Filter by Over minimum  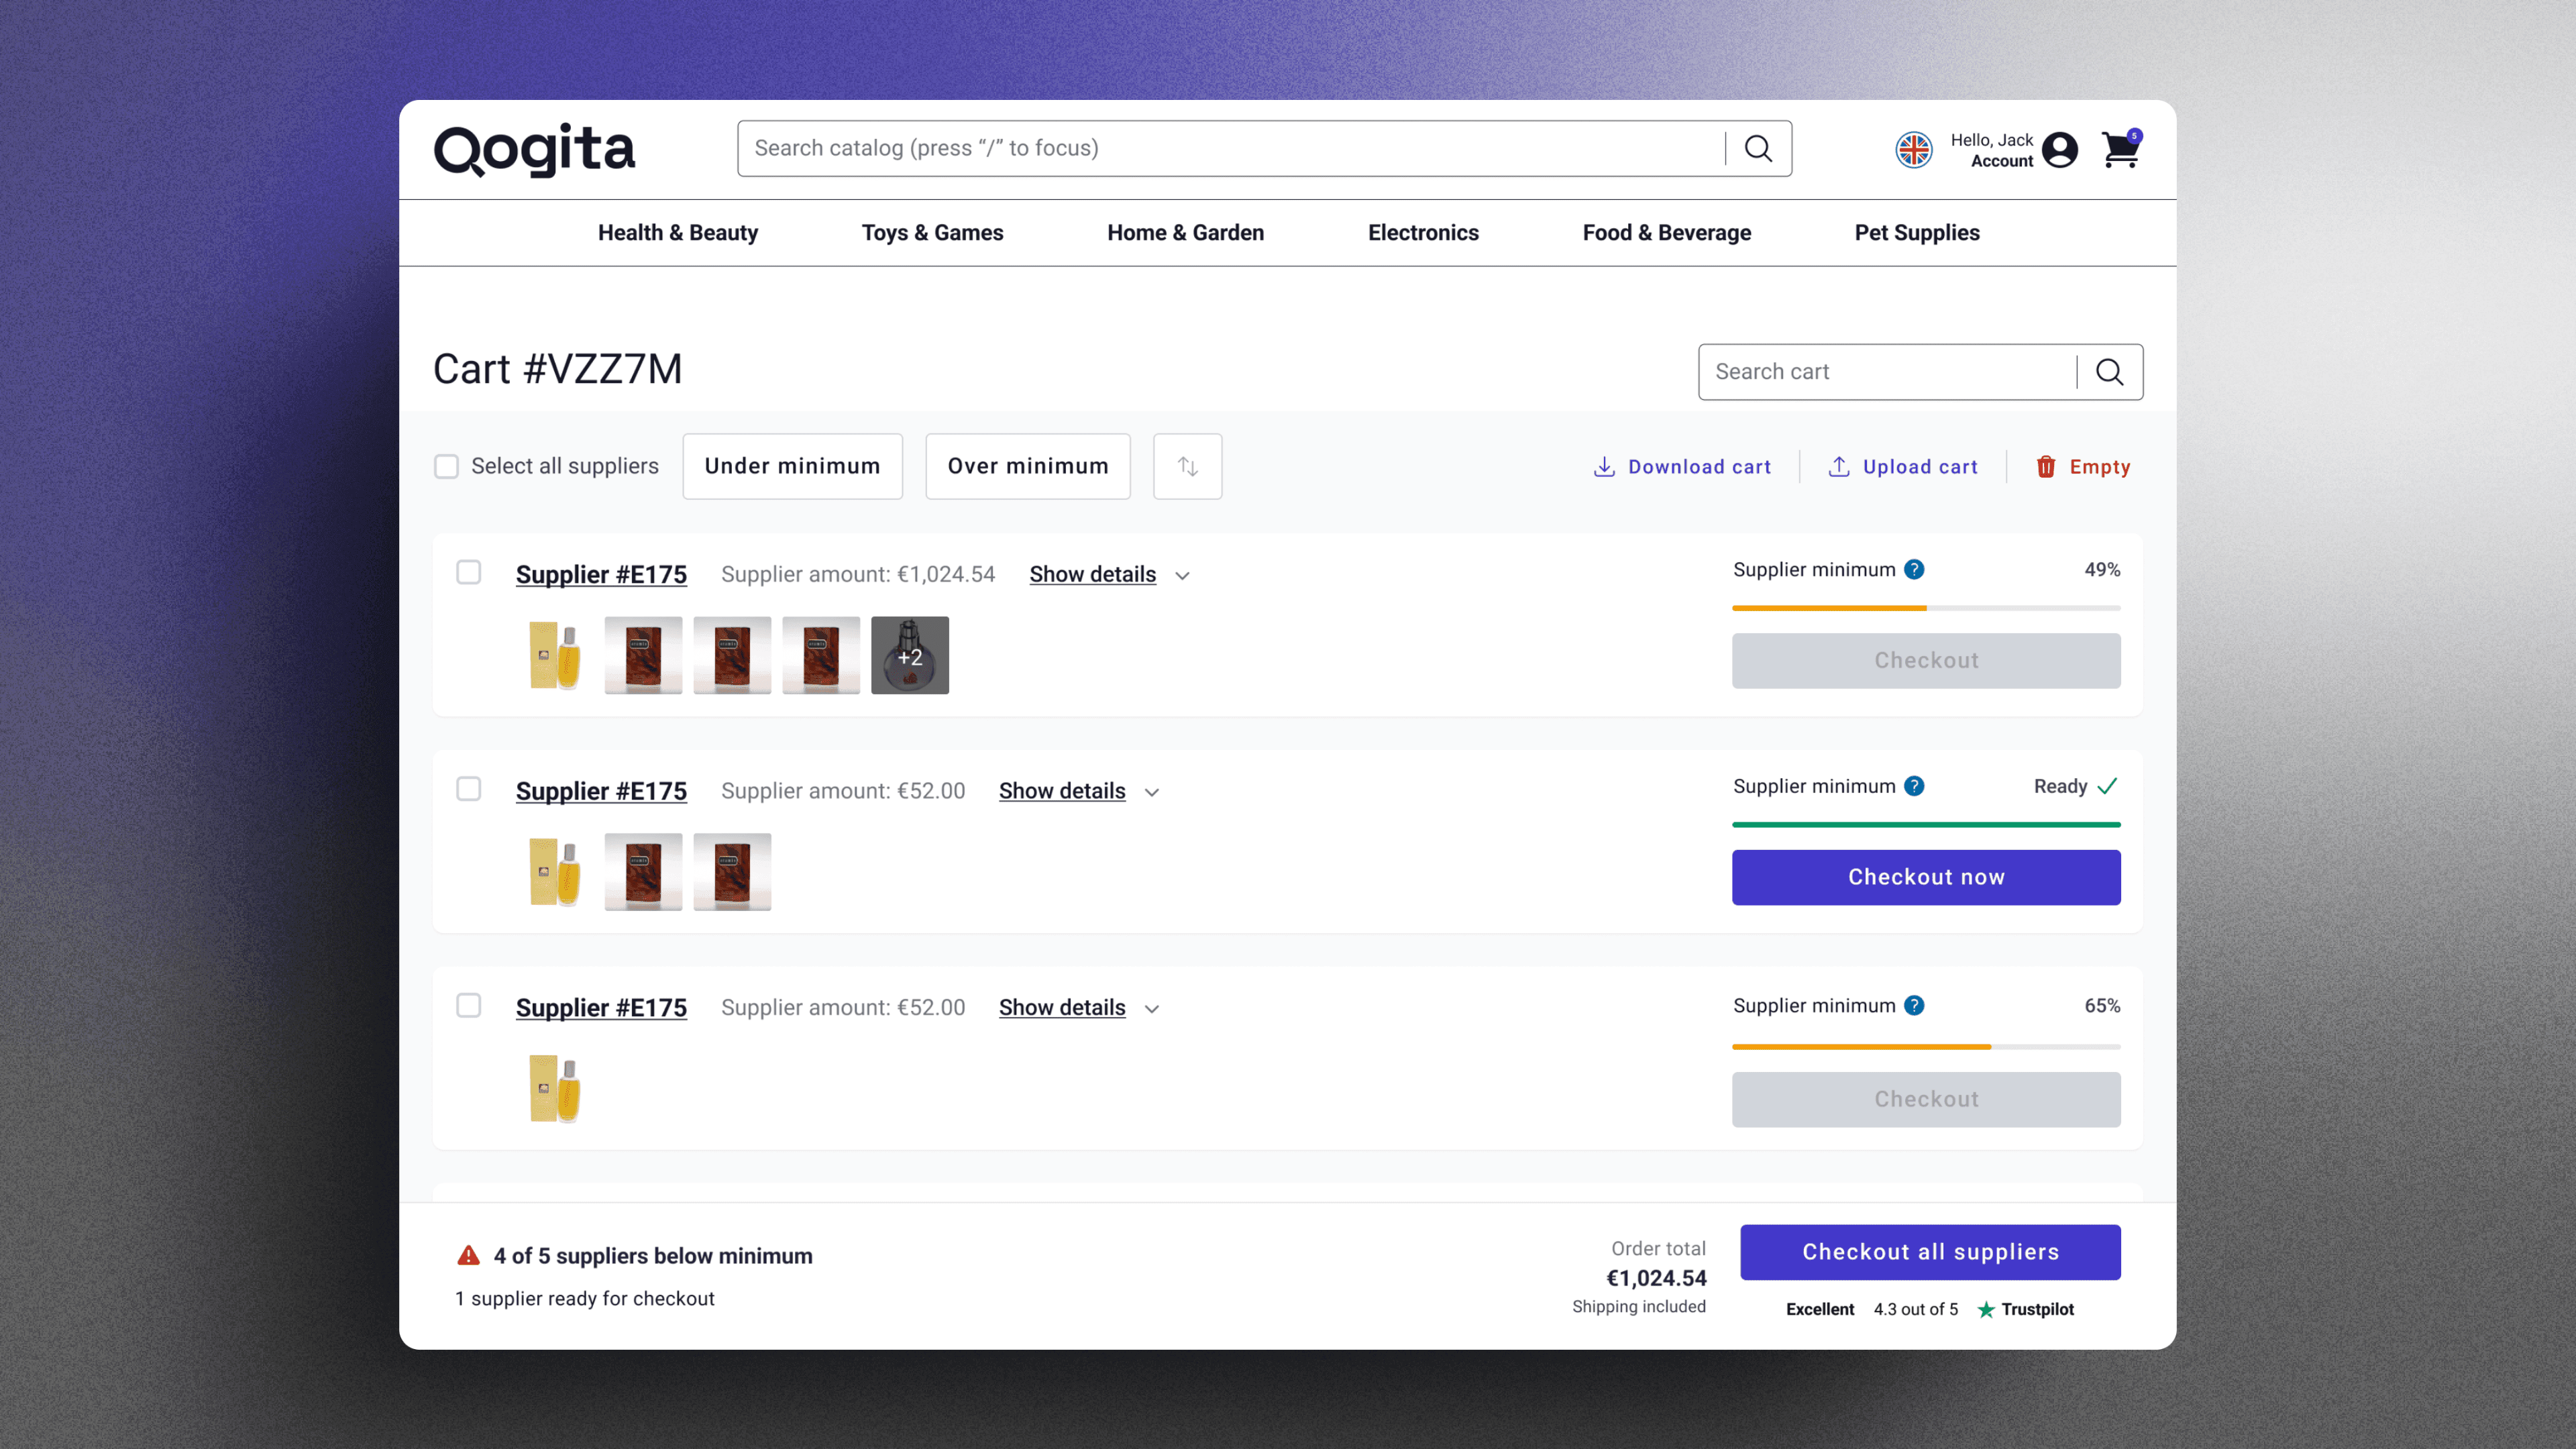pos(1028,466)
